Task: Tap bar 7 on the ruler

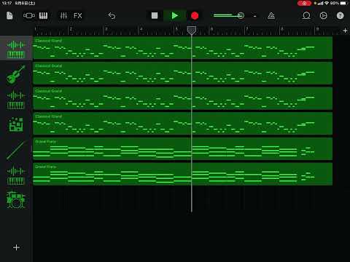Action: tap(246, 29)
